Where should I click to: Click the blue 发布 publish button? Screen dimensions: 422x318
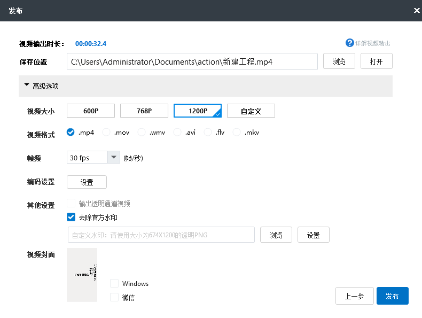pyautogui.click(x=393, y=296)
